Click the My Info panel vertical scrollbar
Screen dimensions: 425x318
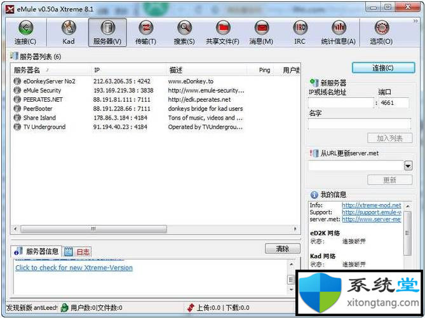click(407, 233)
